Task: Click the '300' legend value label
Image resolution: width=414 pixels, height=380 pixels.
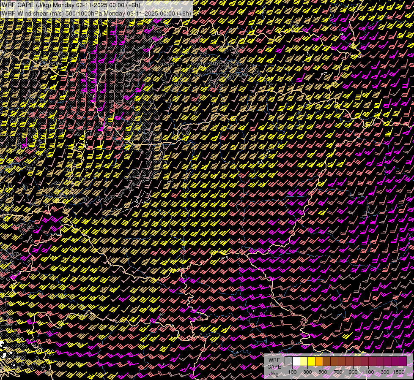Action: coord(307,372)
